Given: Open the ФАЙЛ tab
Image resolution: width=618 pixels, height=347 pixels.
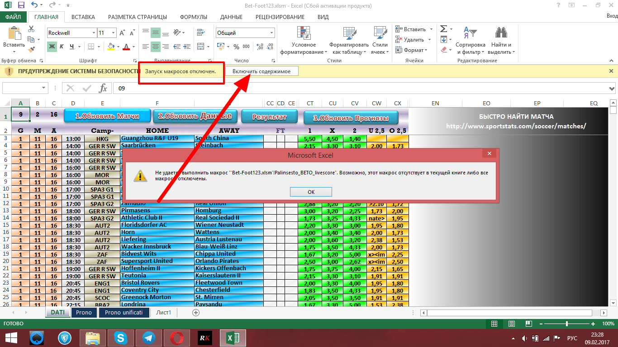Looking at the screenshot, I should point(14,17).
